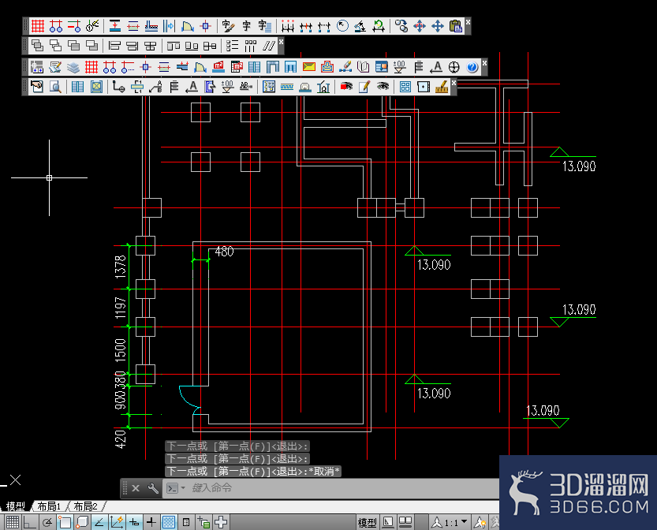Select the blue help question mark icon

472,67
